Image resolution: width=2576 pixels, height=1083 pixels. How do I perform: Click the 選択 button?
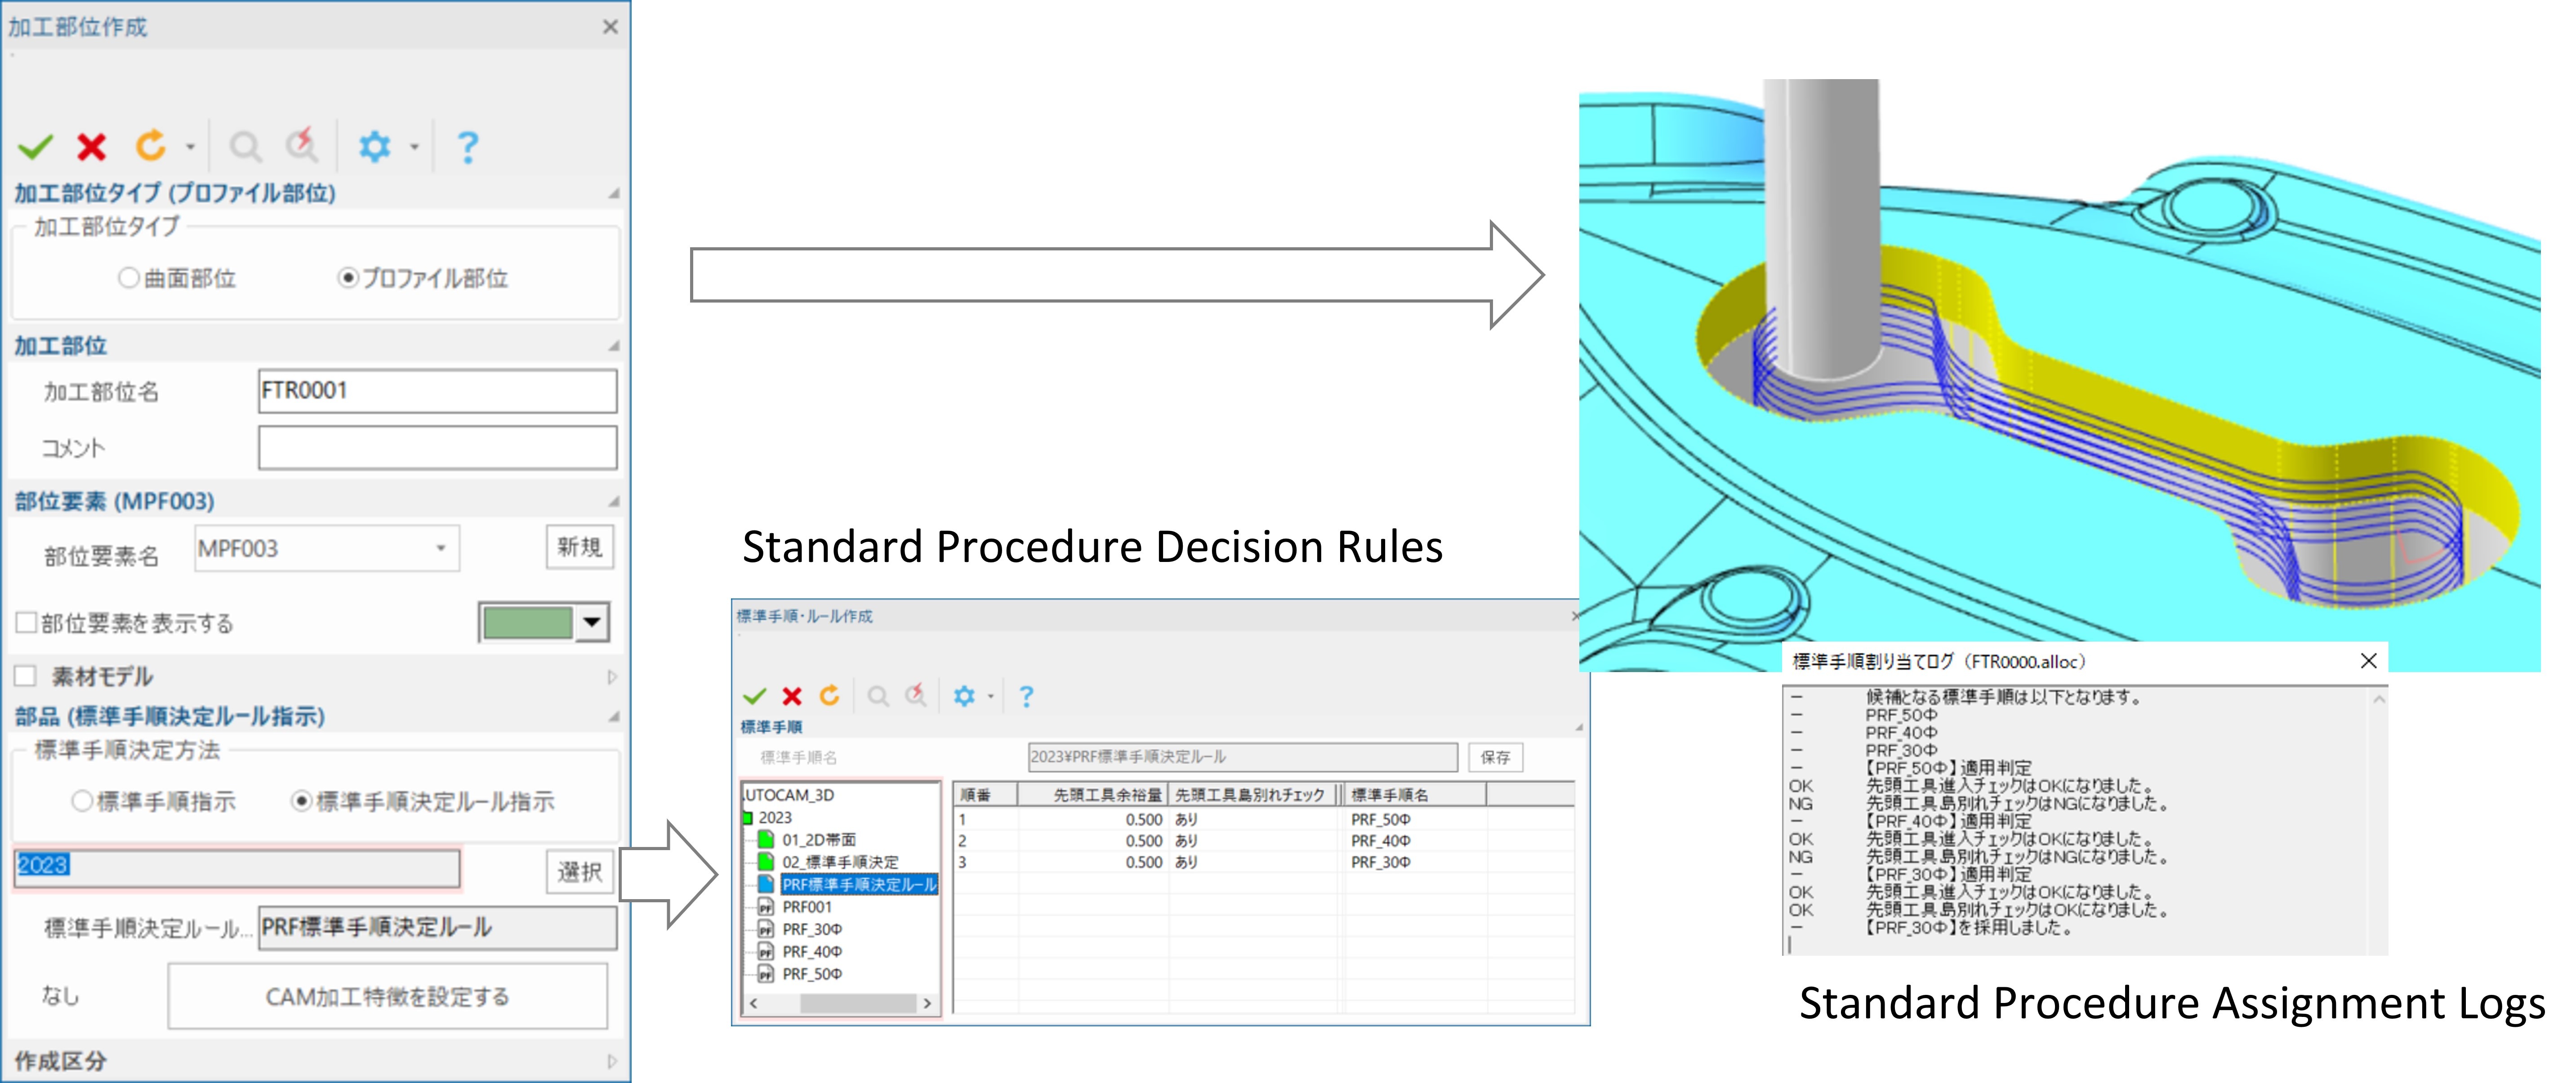(x=579, y=872)
